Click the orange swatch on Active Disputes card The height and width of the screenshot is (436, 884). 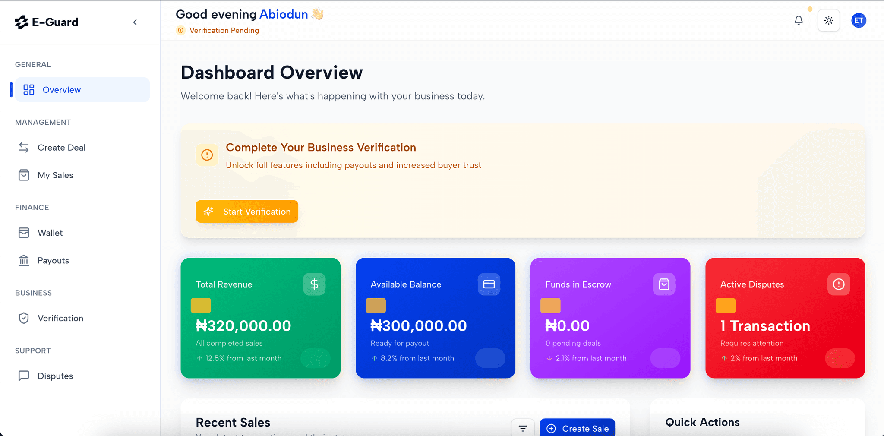(x=725, y=306)
